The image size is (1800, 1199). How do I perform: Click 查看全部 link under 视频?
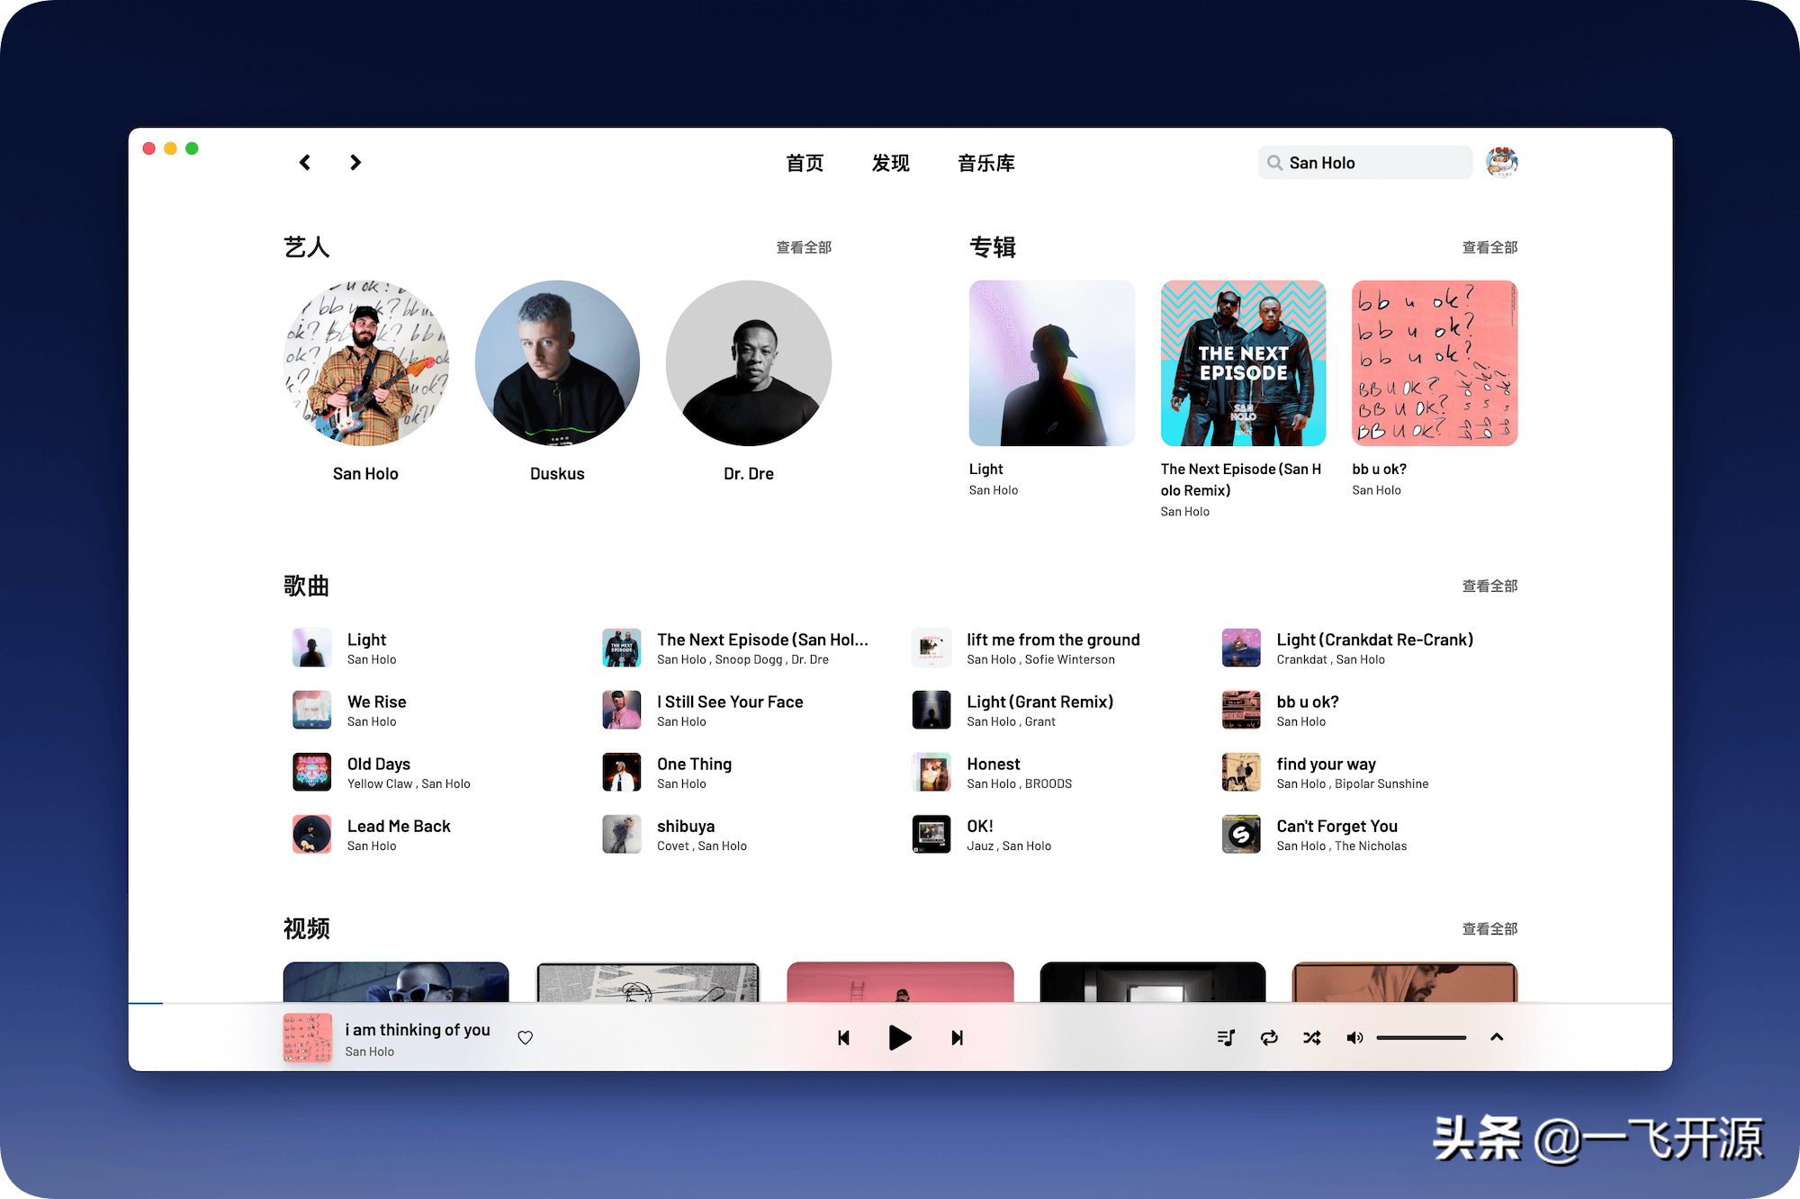point(1491,925)
